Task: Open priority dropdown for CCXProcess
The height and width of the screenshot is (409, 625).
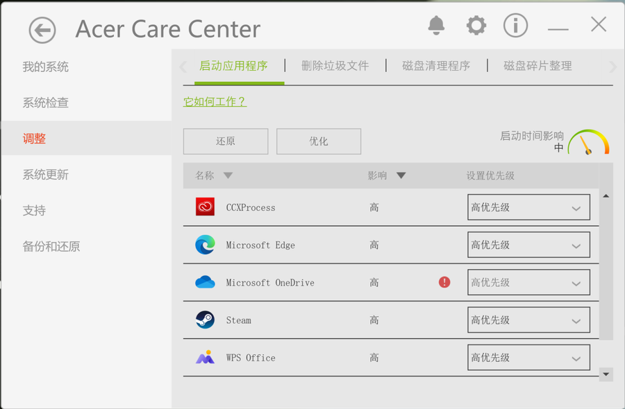Action: click(528, 207)
